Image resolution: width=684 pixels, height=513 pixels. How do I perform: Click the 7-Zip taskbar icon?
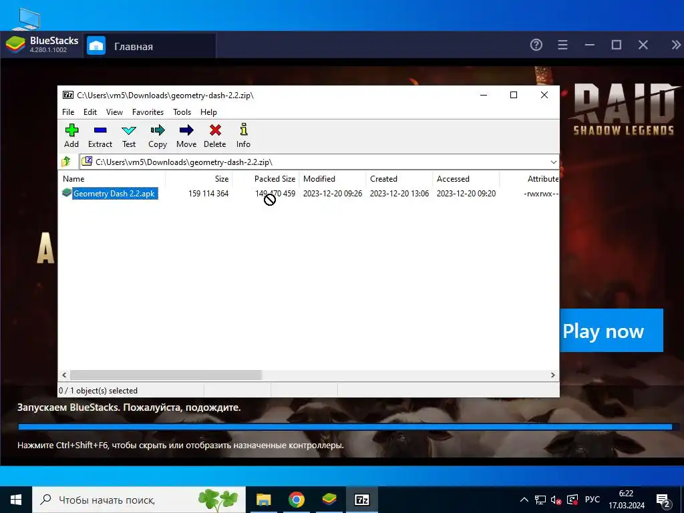362,500
